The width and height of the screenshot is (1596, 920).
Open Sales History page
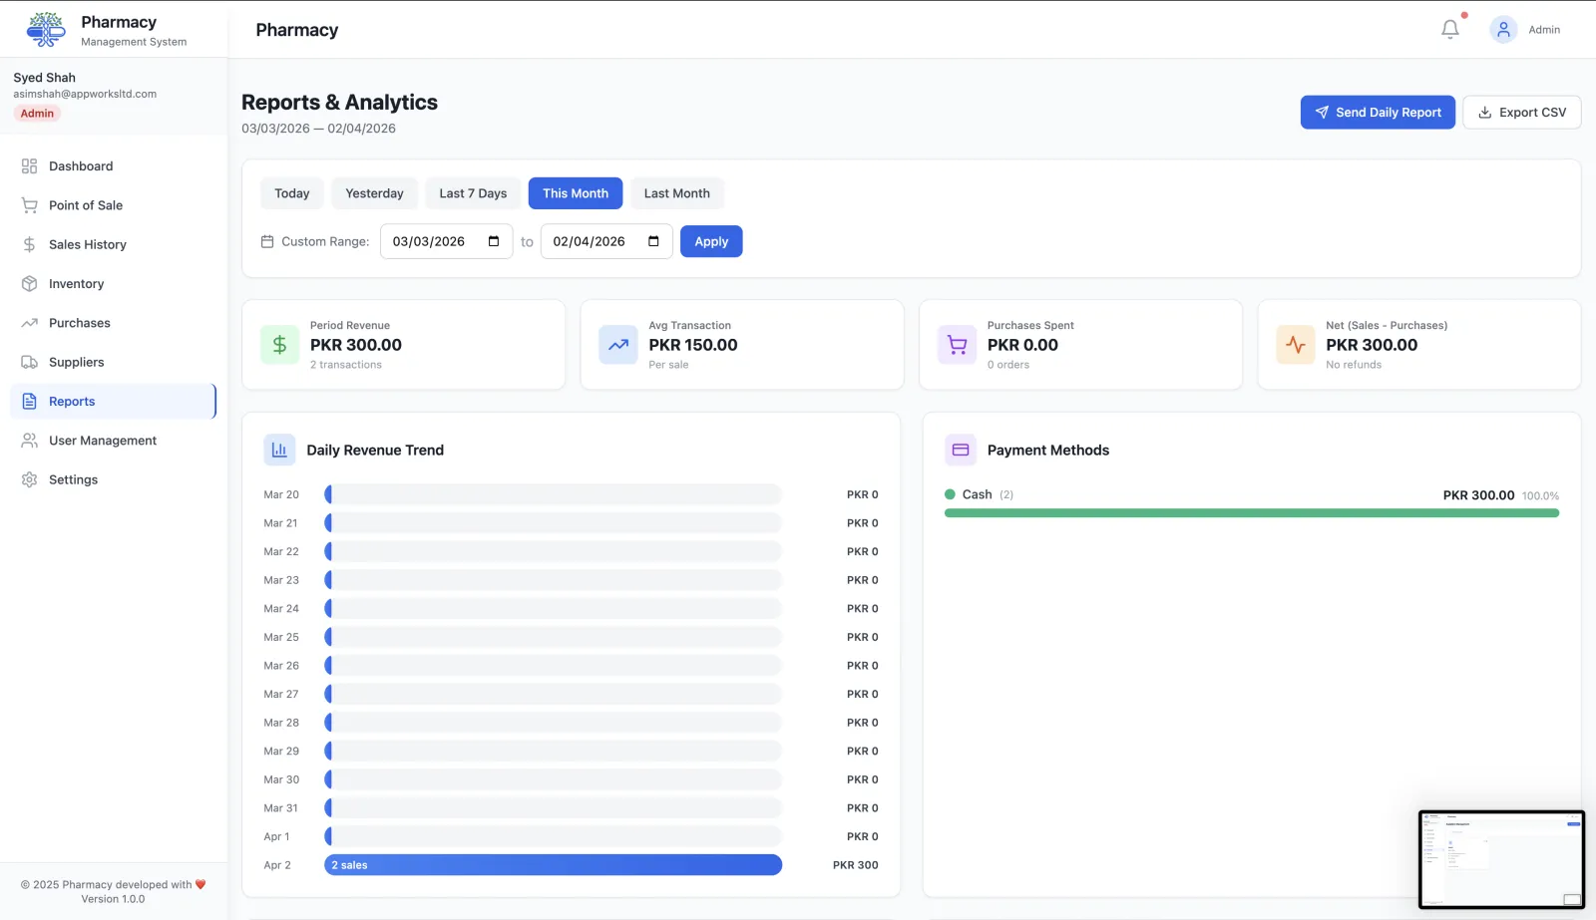tap(113, 244)
